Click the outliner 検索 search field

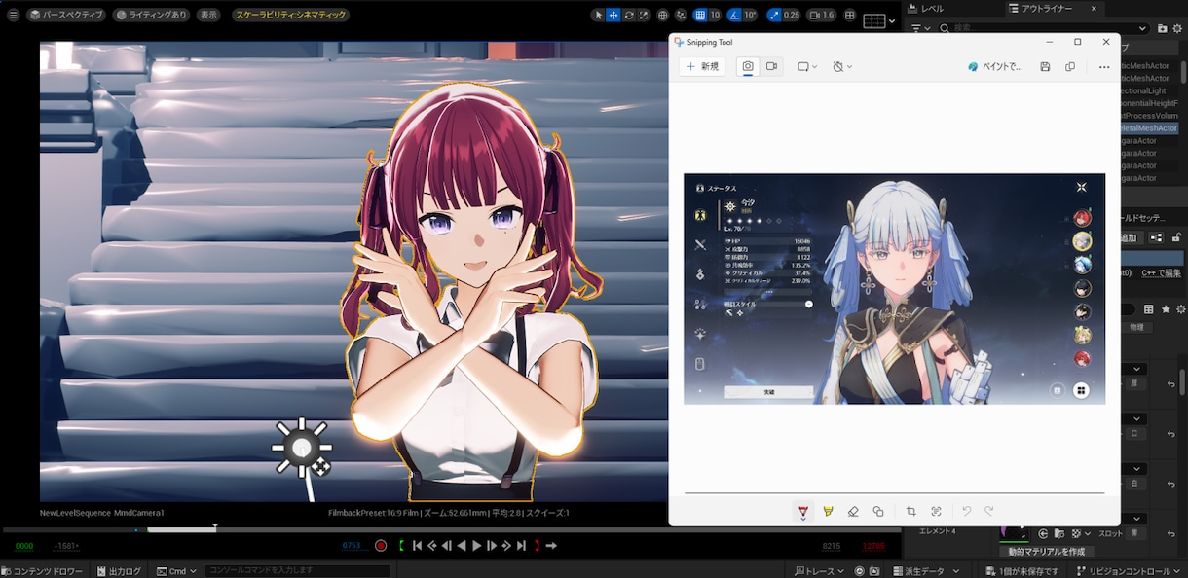tap(1044, 28)
